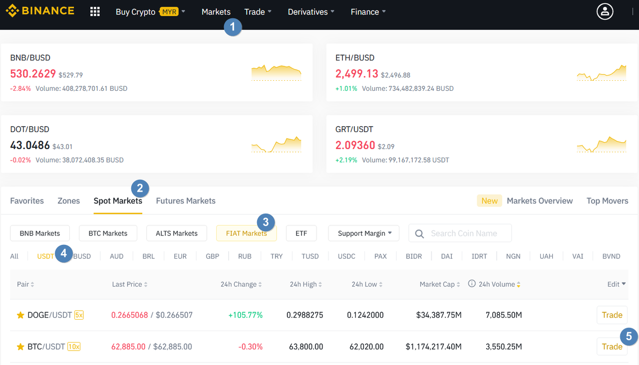Click the Binance logo

[x=40, y=10]
